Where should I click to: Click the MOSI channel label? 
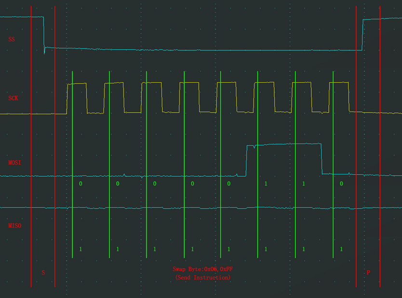click(14, 163)
